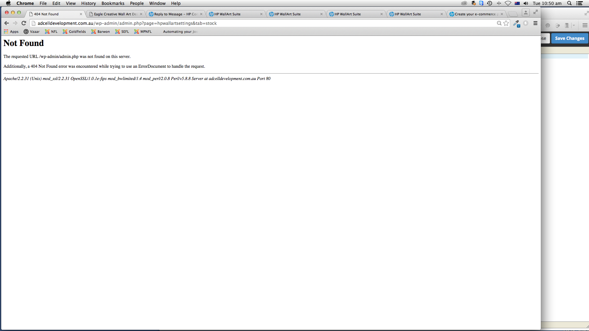Click the Save Changes button
The width and height of the screenshot is (589, 331).
tap(569, 38)
